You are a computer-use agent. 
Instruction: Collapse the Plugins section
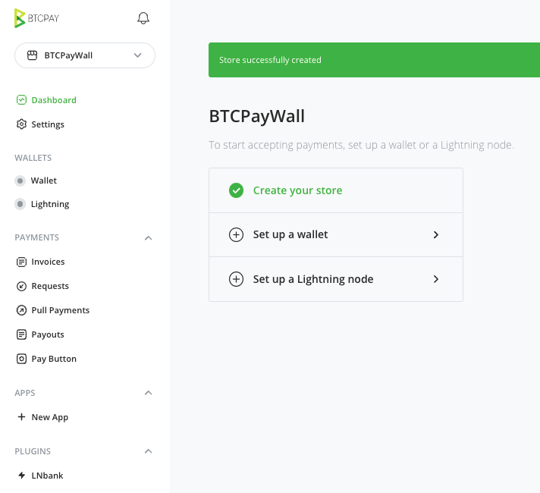click(148, 451)
